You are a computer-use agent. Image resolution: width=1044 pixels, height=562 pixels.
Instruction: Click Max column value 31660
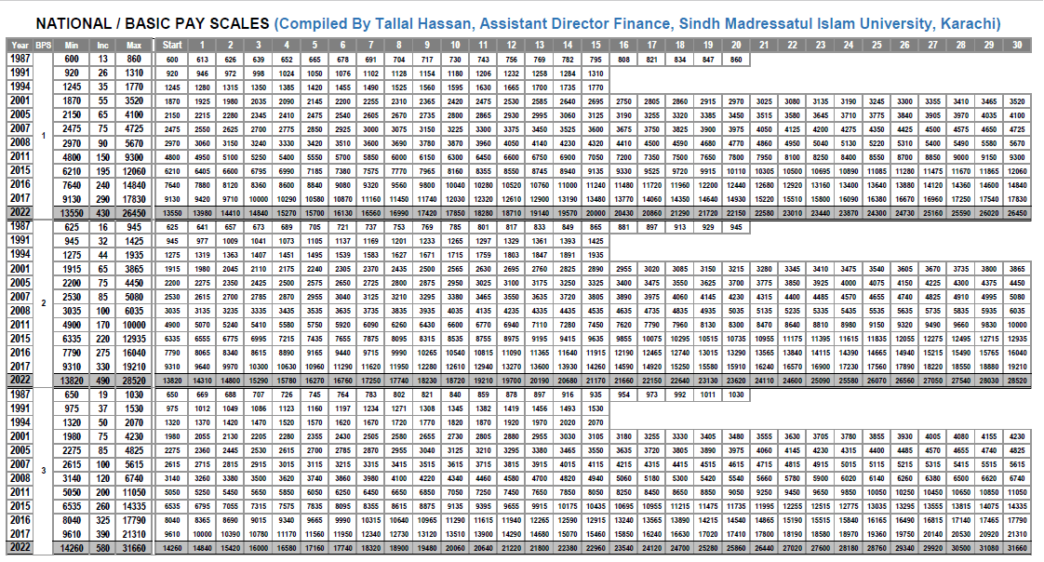[134, 548]
